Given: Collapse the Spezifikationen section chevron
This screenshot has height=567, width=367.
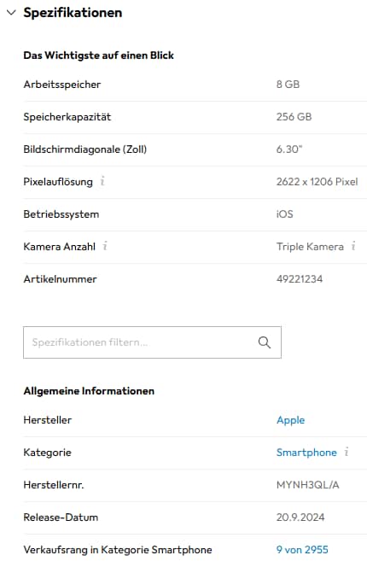Looking at the screenshot, I should (x=11, y=13).
